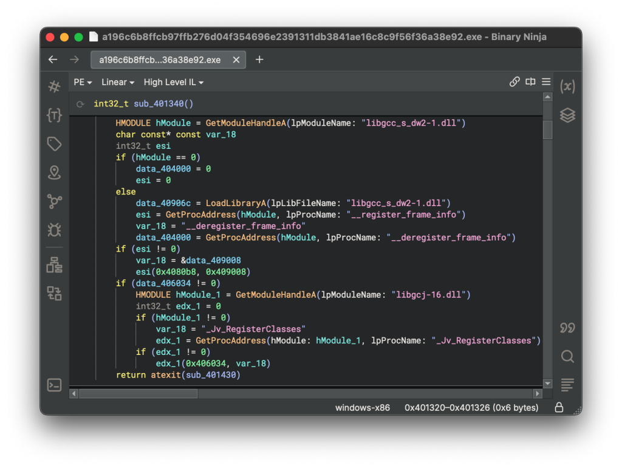This screenshot has height=468, width=622.
Task: Open the Symbols hash icon in sidebar
Action: click(x=54, y=86)
